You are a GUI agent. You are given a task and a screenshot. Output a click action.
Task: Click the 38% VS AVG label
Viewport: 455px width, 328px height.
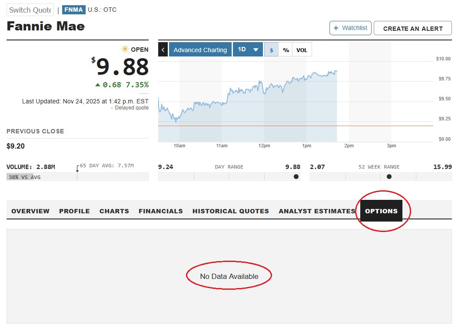[x=25, y=177]
